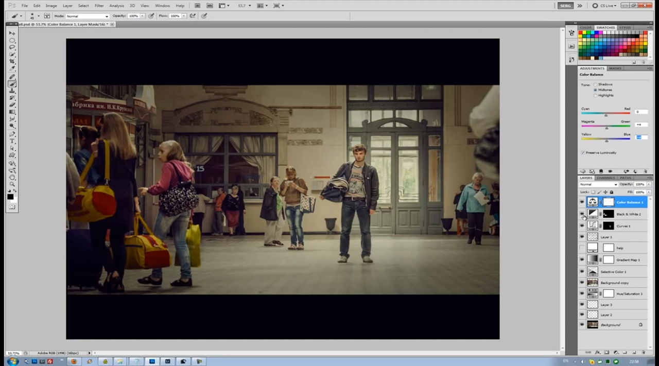The image size is (659, 366).
Task: Select the Crop tool
Action: click(12, 62)
